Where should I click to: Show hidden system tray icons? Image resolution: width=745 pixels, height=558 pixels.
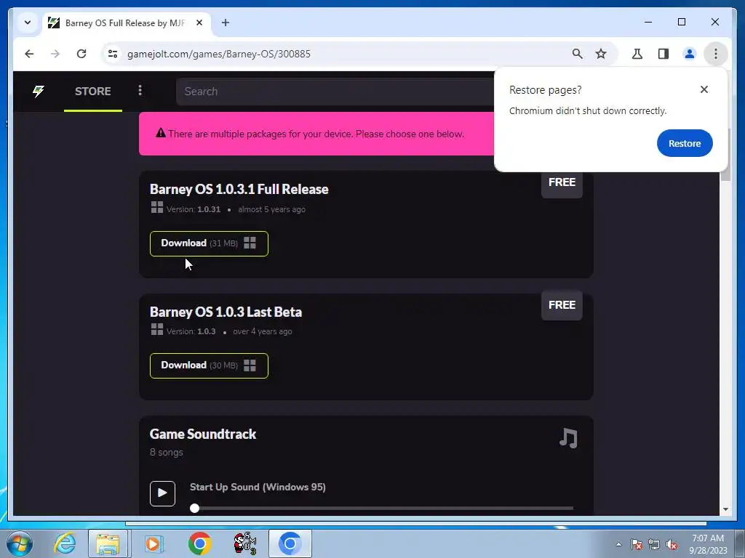[618, 544]
